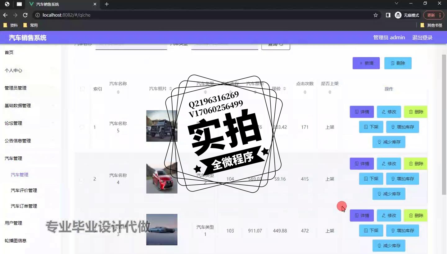
Task: Click the 管理员 admin label
Action: coord(389,37)
